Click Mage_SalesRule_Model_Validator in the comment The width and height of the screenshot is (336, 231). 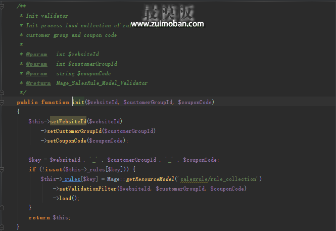coord(102,83)
